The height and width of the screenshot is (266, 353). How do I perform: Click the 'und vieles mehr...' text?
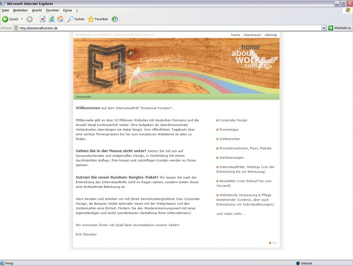tap(231, 214)
